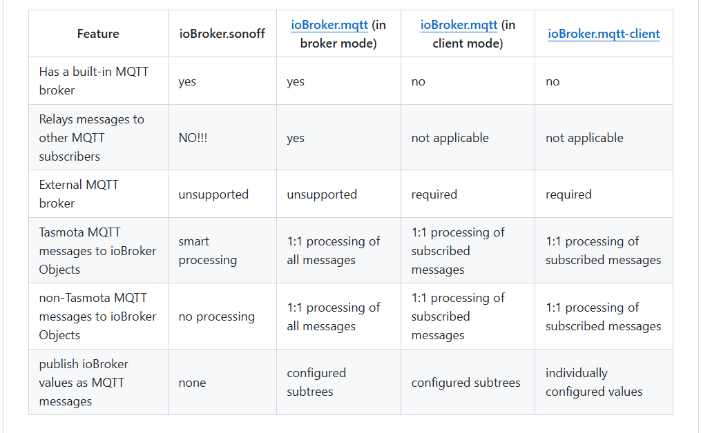
Task: Click the ioBroker.sonoff column header
Action: tap(222, 34)
